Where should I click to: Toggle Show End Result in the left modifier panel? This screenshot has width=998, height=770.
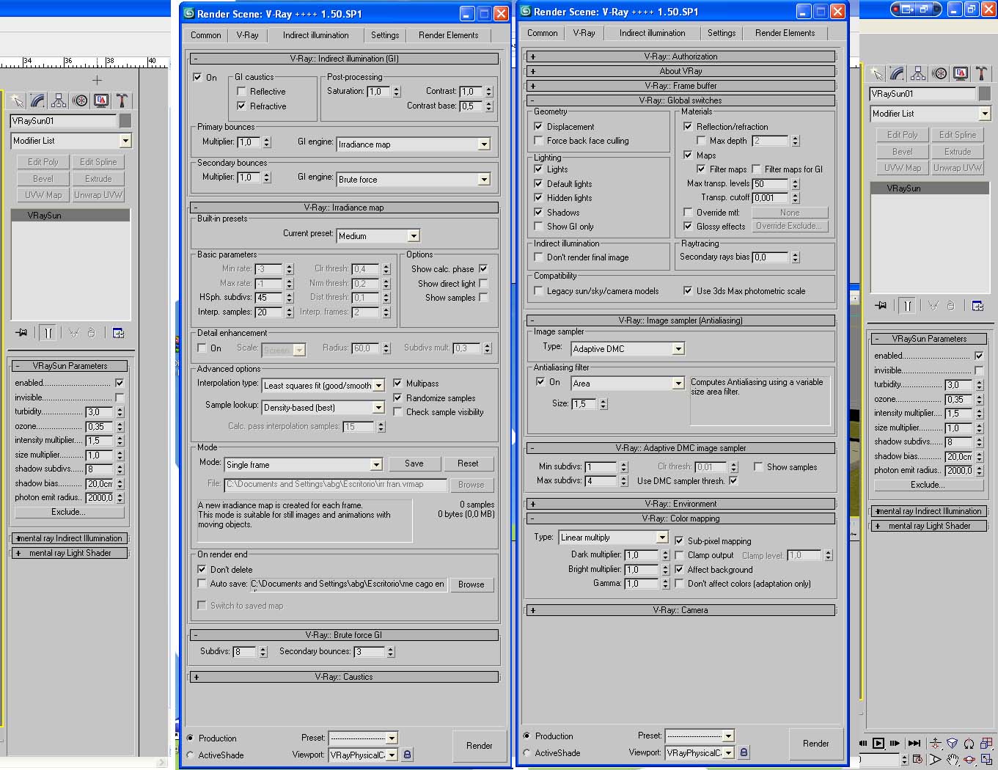(x=48, y=332)
